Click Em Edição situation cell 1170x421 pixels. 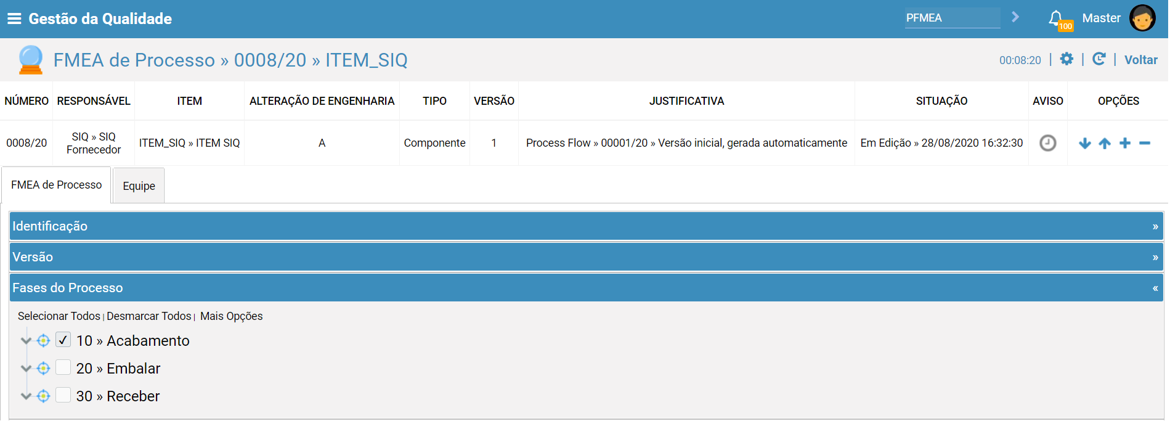coord(941,143)
